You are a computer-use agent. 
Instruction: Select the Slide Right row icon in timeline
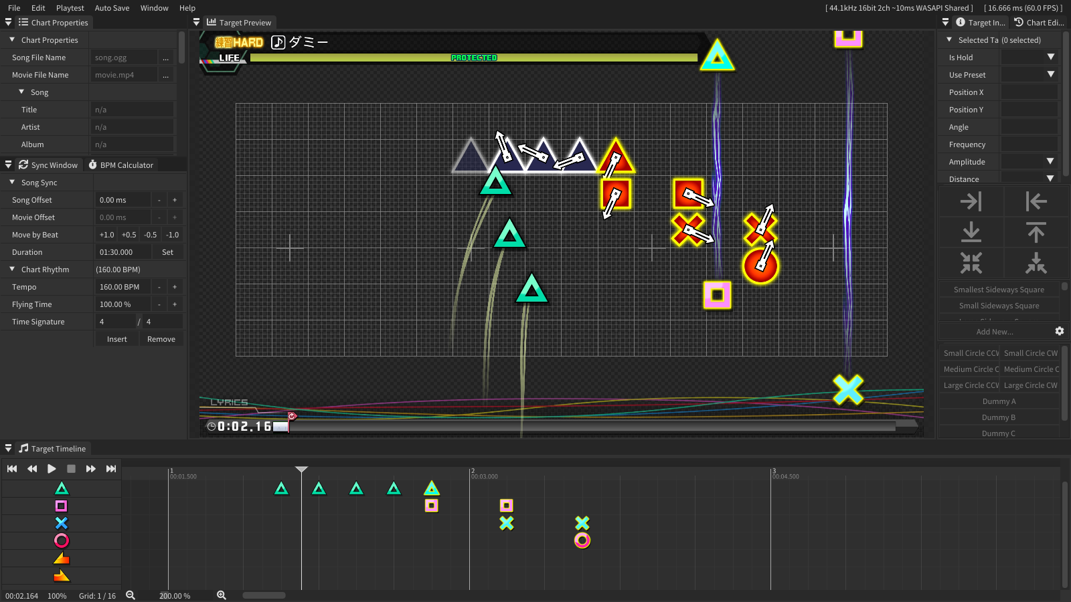tap(62, 575)
